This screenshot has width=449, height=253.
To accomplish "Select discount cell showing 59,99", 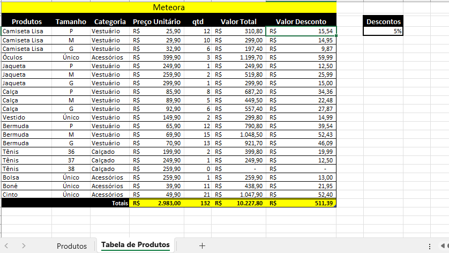I will pos(301,57).
